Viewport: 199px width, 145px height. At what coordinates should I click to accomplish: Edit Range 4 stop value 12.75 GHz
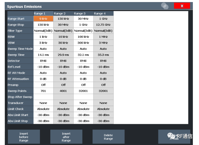(103, 25)
